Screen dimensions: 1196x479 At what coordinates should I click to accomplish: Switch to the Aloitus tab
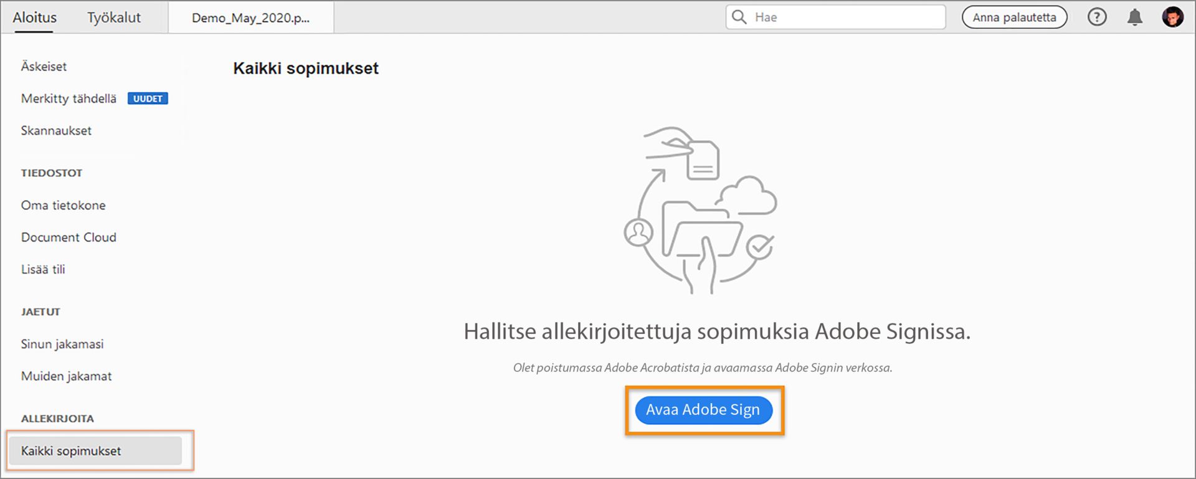(x=35, y=17)
